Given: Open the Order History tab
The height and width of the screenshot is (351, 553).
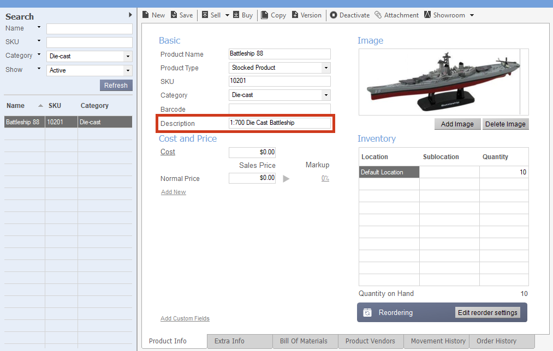Looking at the screenshot, I should point(502,341).
